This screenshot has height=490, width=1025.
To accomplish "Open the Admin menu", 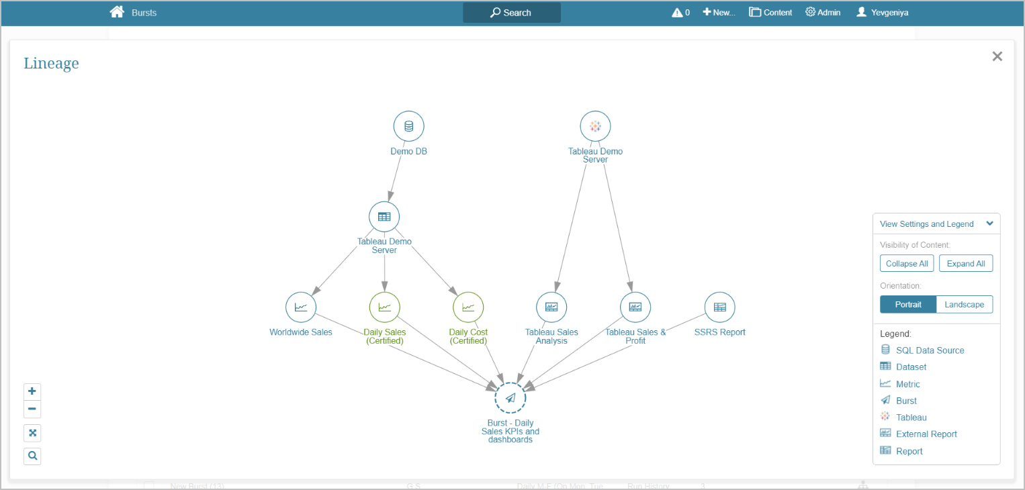I will [x=823, y=13].
